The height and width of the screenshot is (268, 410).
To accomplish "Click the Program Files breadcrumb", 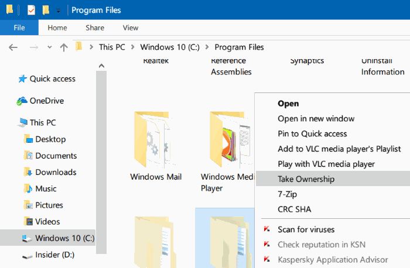I will point(239,47).
